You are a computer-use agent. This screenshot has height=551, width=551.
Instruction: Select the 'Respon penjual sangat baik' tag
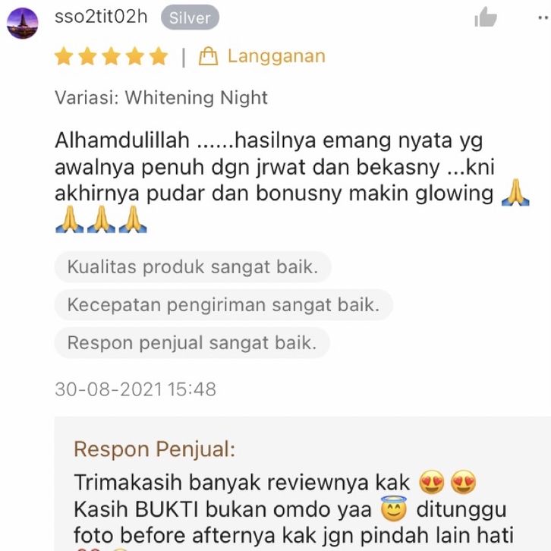tap(192, 342)
